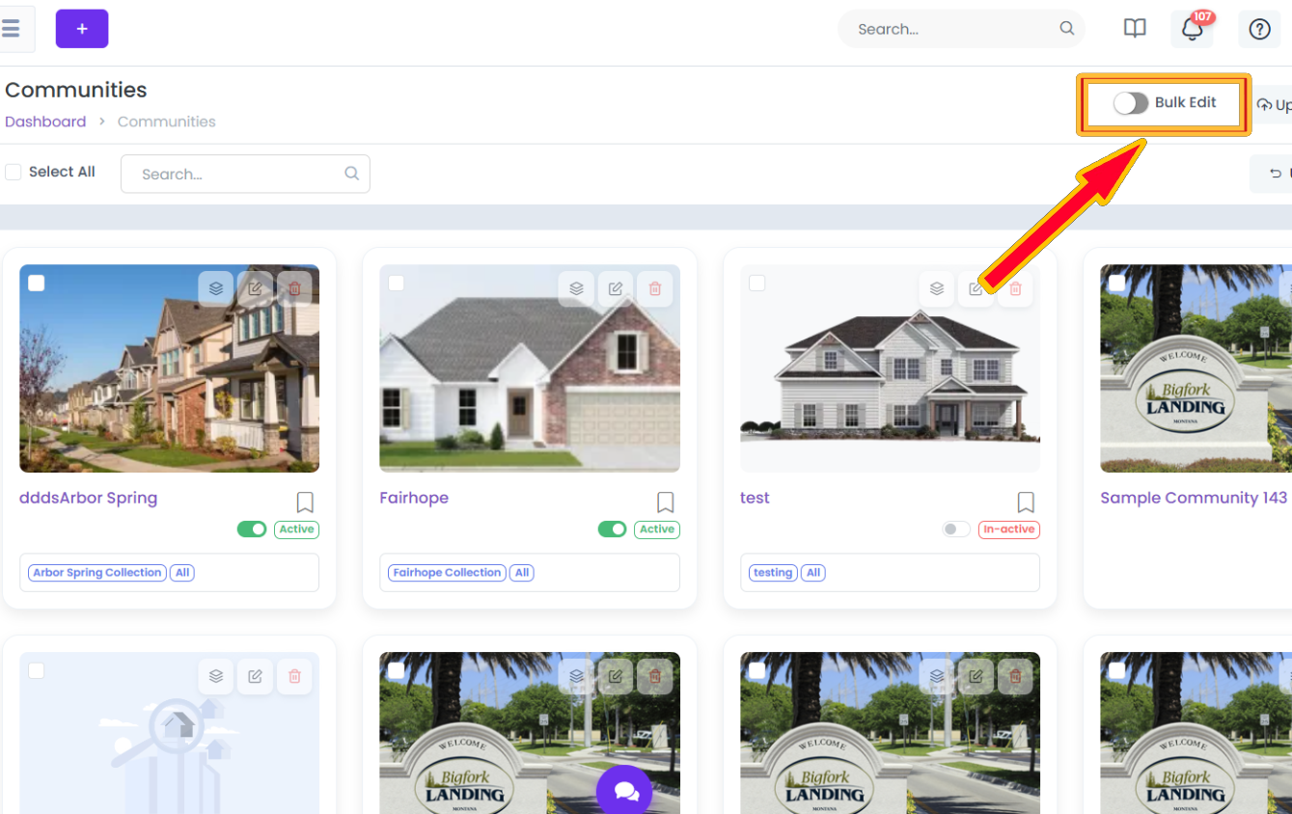Select the Fairhope card checkbox
The height and width of the screenshot is (814, 1292).
click(x=396, y=283)
